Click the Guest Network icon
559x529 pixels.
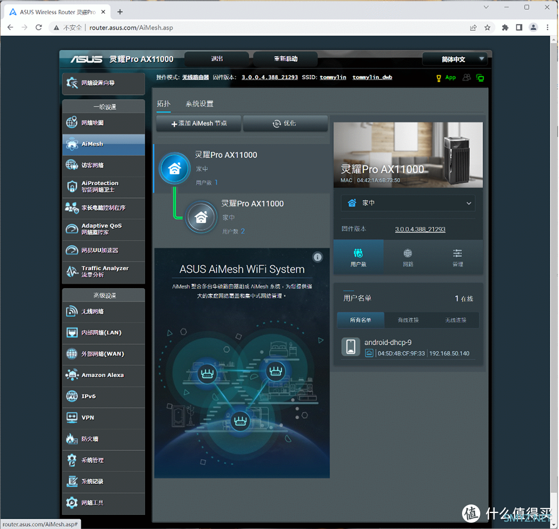click(72, 165)
